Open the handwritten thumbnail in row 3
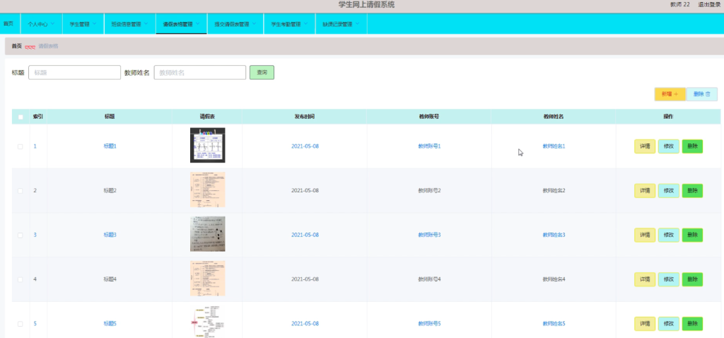This screenshot has width=724, height=338. [x=207, y=234]
